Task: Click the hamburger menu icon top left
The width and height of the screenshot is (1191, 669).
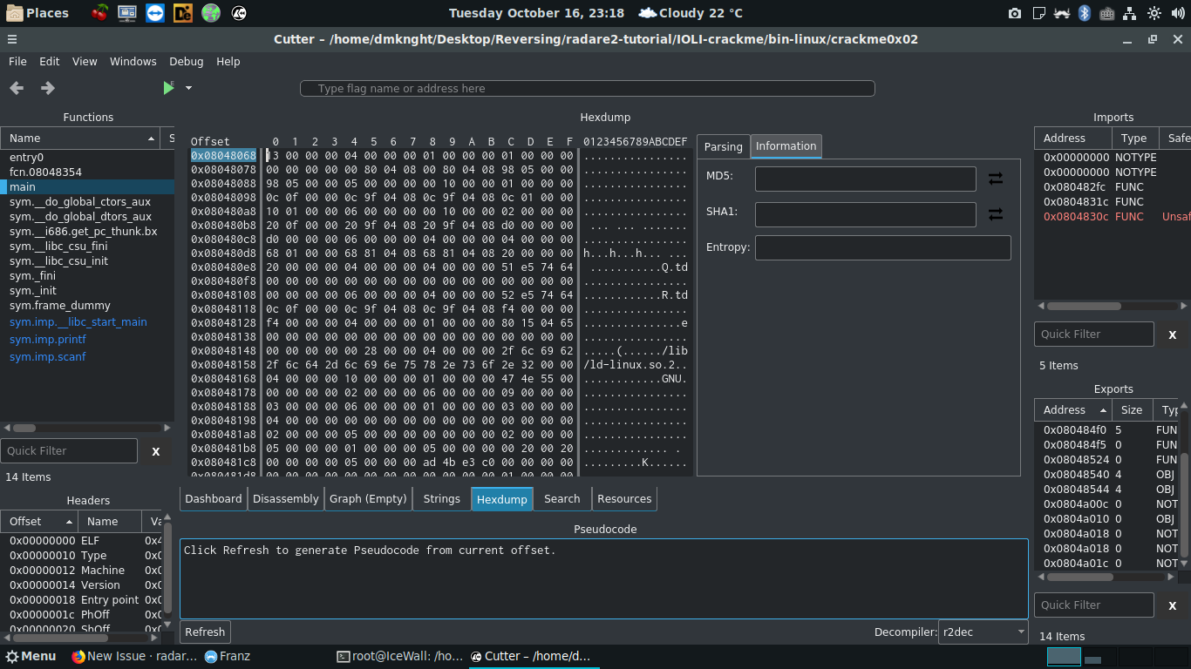Action: tap(12, 39)
